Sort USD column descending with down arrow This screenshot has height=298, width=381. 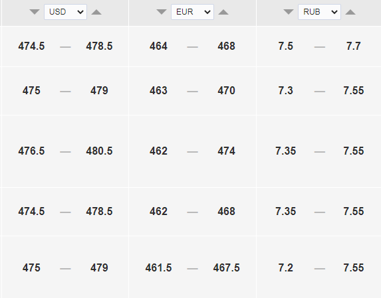[35, 12]
